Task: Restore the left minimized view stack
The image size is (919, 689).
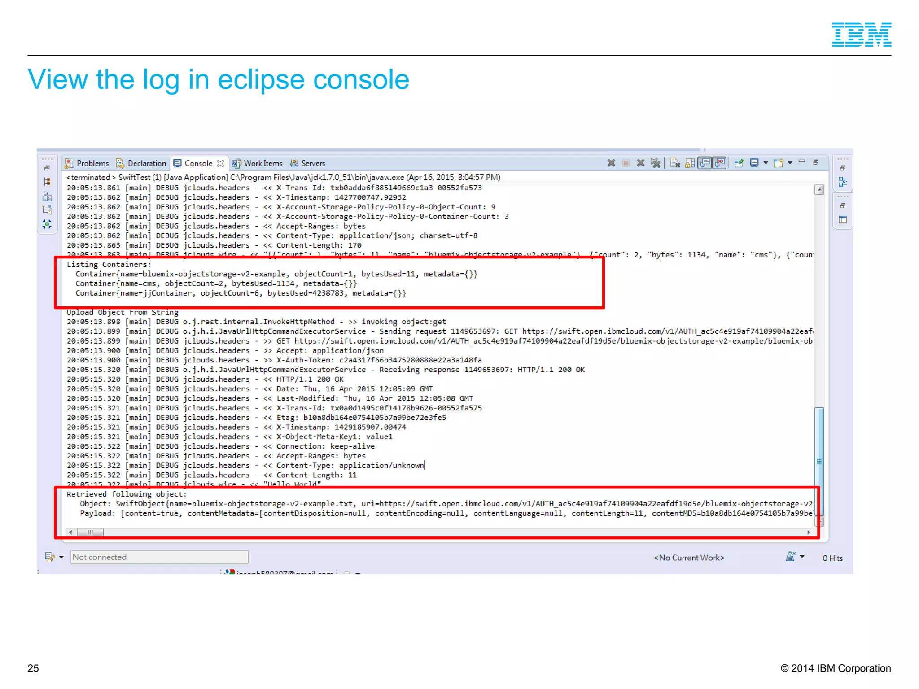Action: coord(47,168)
